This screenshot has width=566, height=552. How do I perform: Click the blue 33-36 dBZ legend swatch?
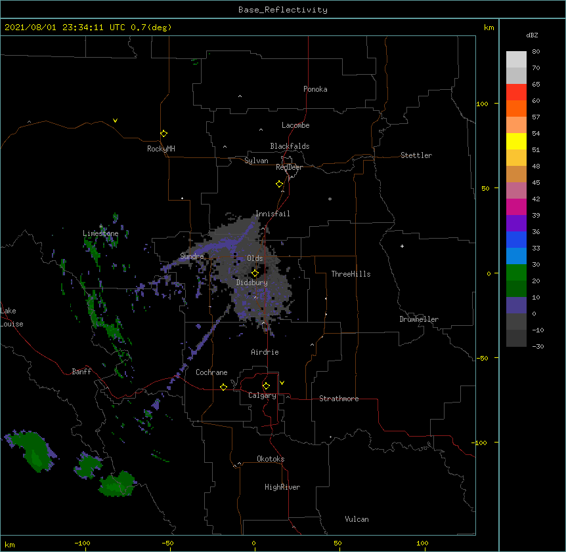tap(516, 239)
